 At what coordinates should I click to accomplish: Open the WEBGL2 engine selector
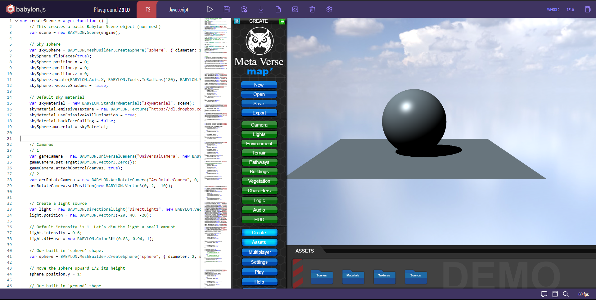553,10
